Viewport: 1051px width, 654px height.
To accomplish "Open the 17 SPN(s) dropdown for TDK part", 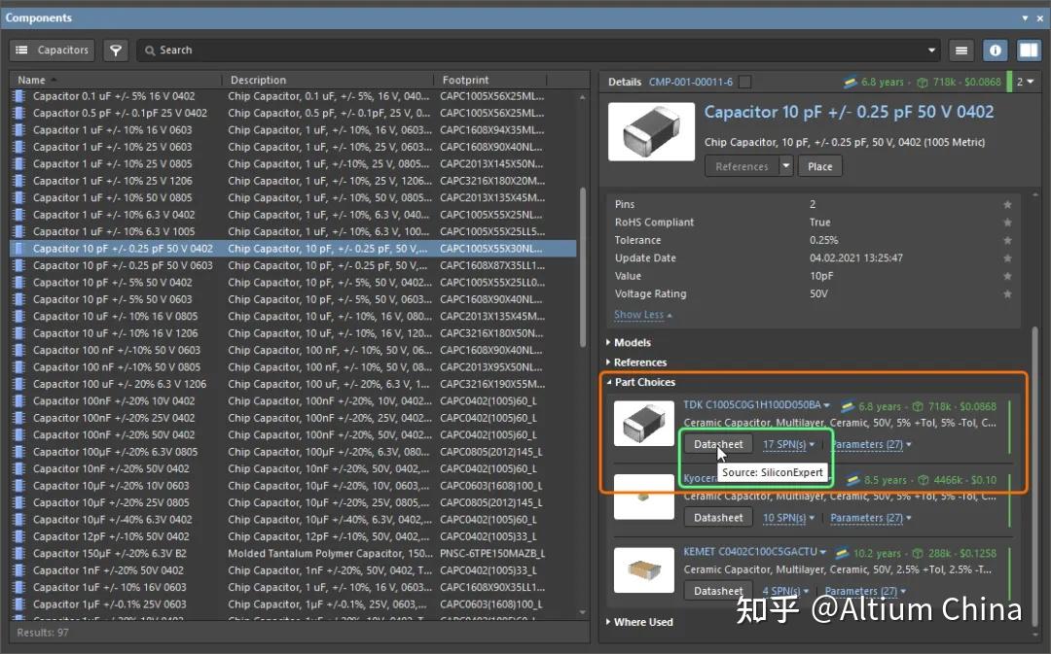I will 787,444.
